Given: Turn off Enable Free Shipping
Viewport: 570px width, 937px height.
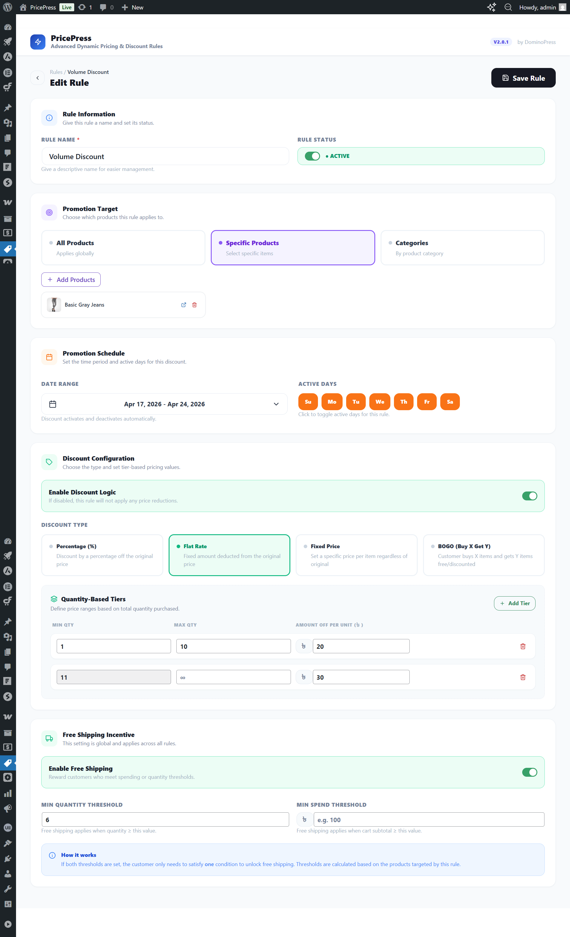Looking at the screenshot, I should point(529,772).
